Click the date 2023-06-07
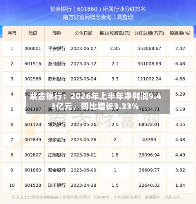The width and height of the screenshot is (196, 204). click(83, 49)
